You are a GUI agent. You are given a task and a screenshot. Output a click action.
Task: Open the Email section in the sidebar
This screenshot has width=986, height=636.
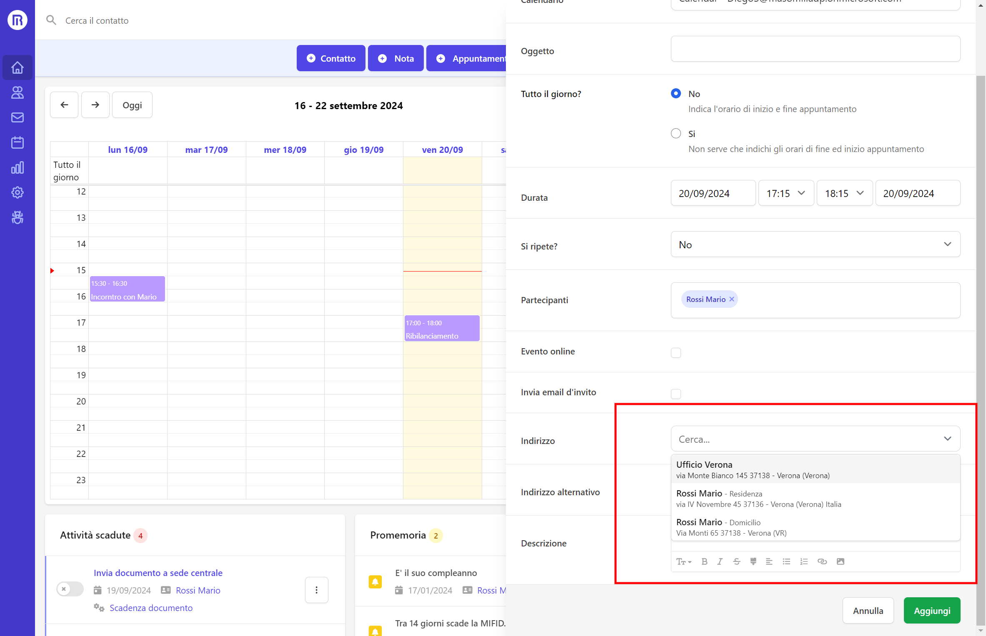[x=17, y=117]
